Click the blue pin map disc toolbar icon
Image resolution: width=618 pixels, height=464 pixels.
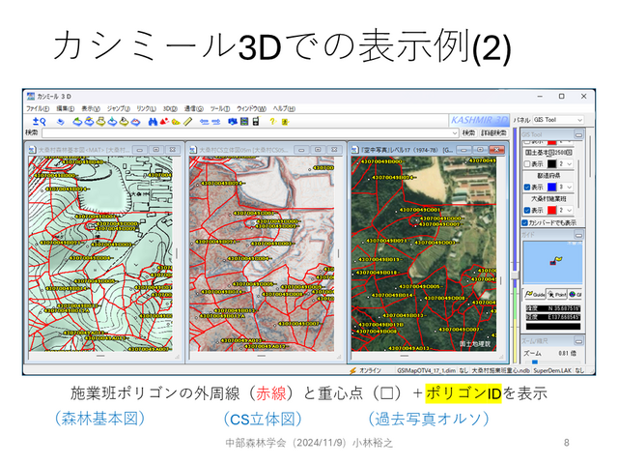[112, 122]
